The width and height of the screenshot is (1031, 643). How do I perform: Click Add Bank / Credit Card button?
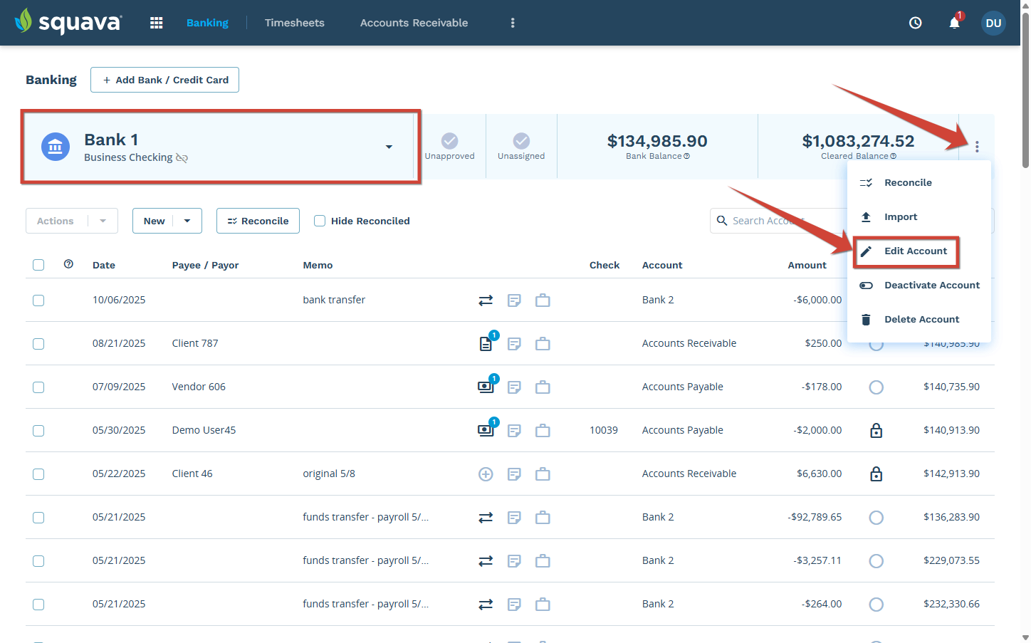pyautogui.click(x=164, y=80)
